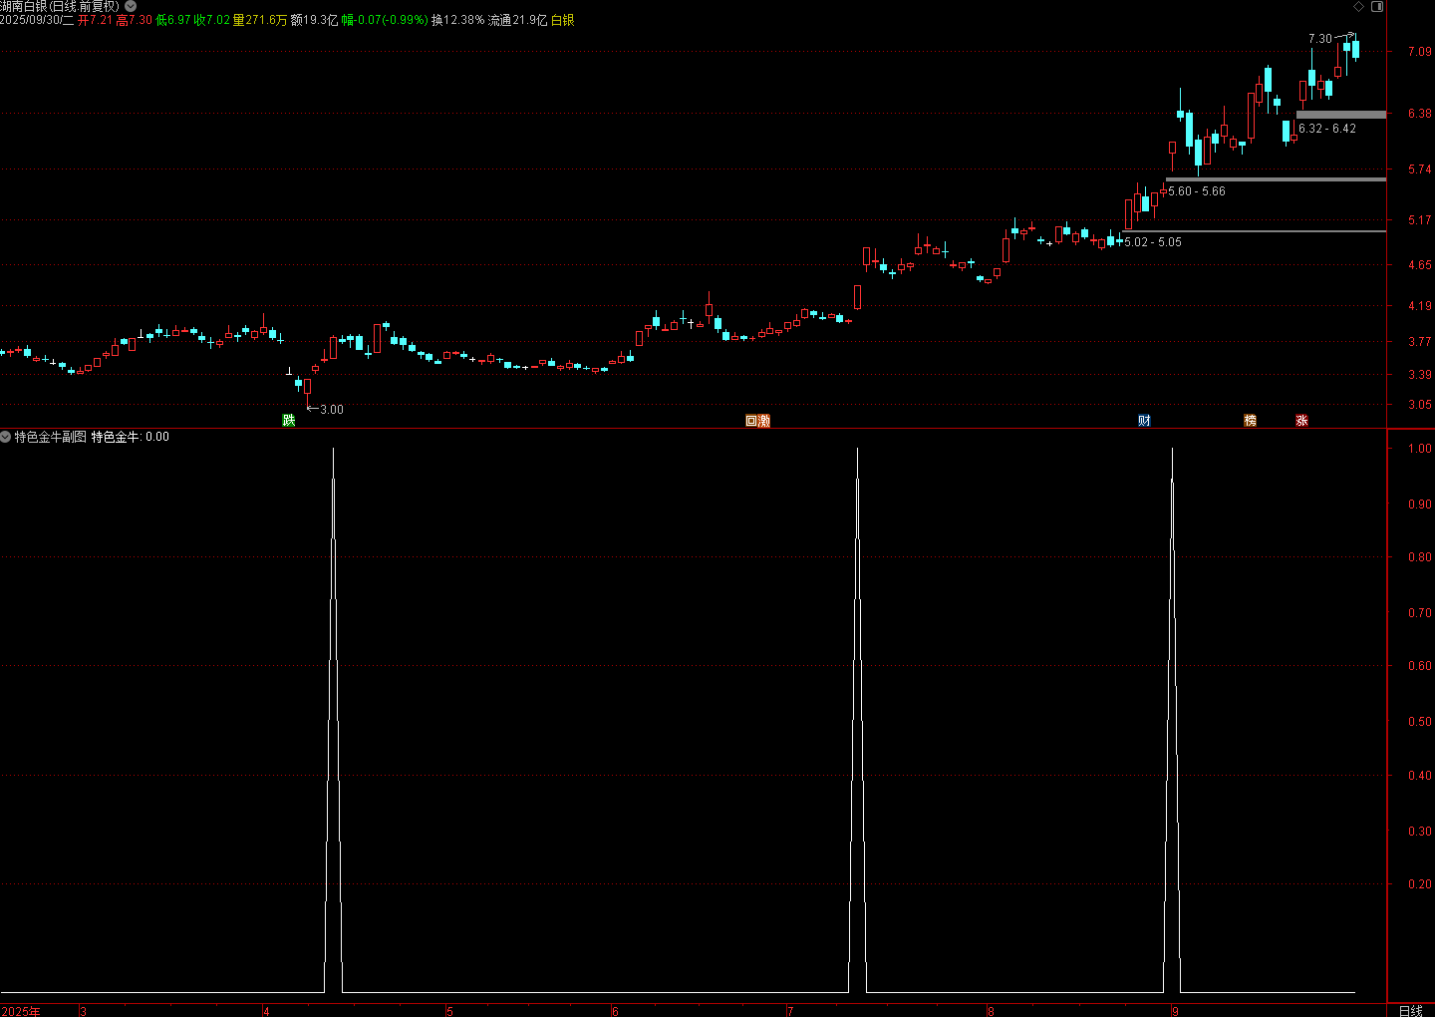Click the red 涨 event marker
1435x1017 pixels.
click(x=1301, y=421)
